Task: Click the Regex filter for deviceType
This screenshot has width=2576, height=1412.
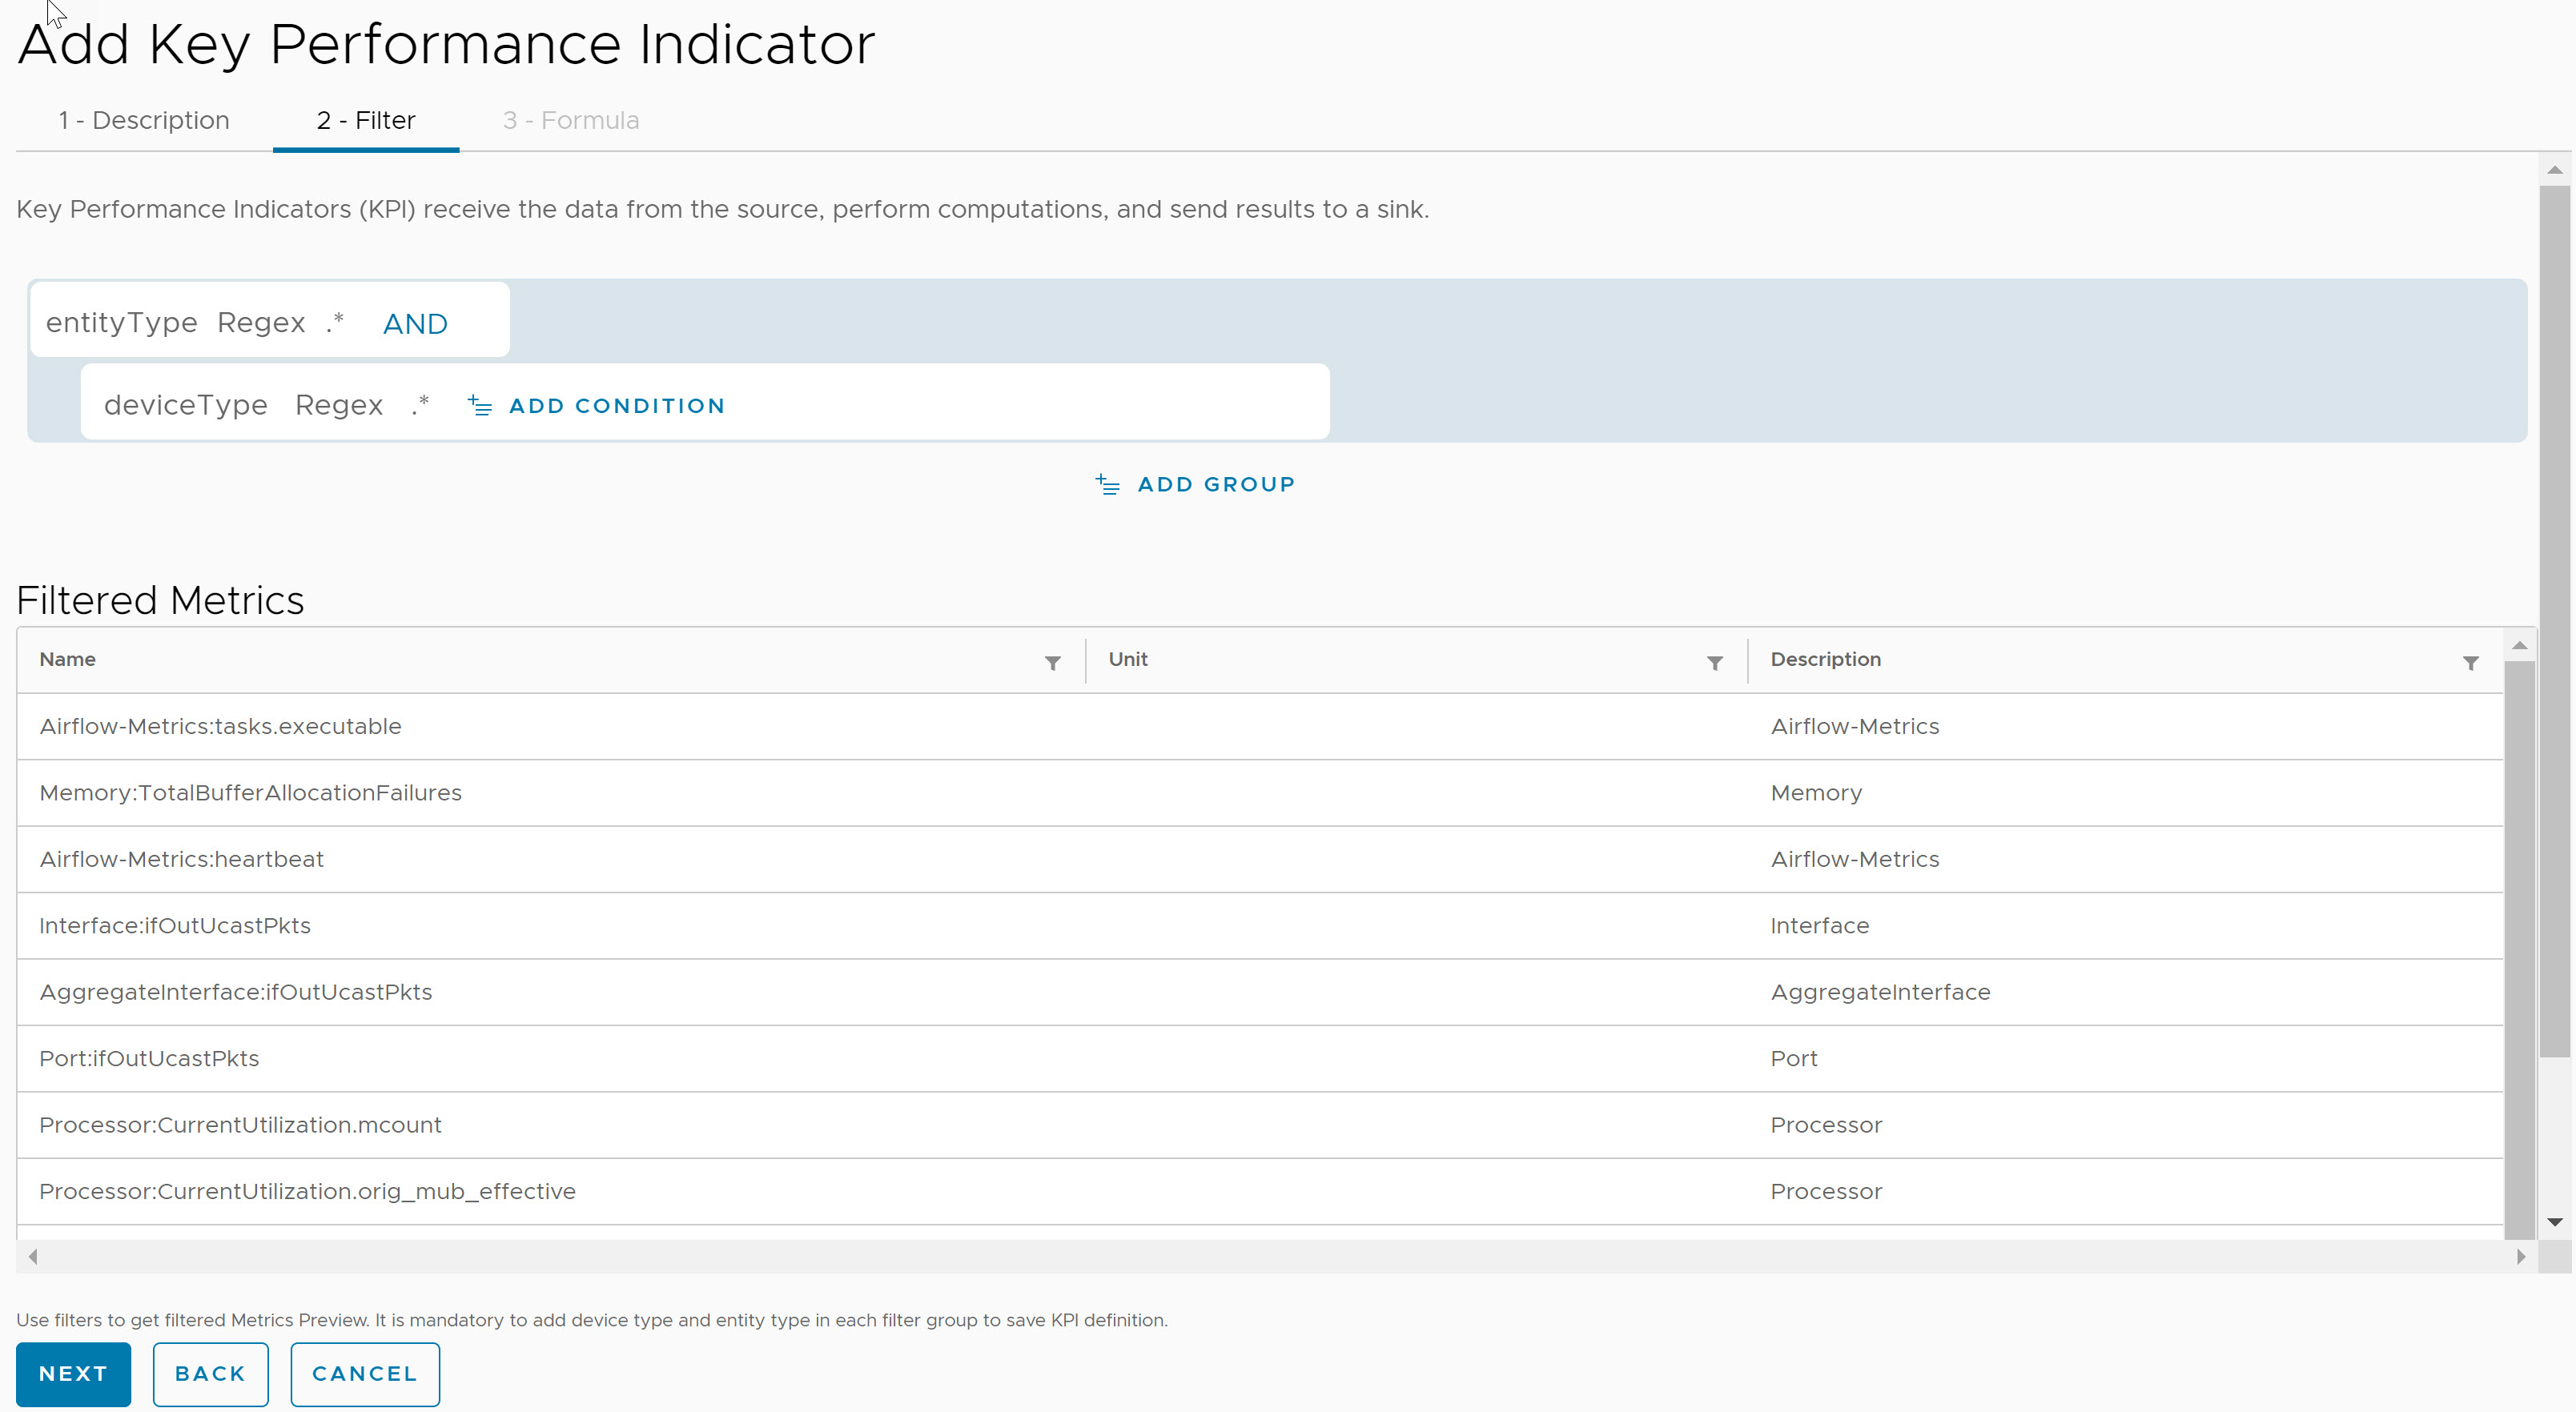Action: click(340, 405)
